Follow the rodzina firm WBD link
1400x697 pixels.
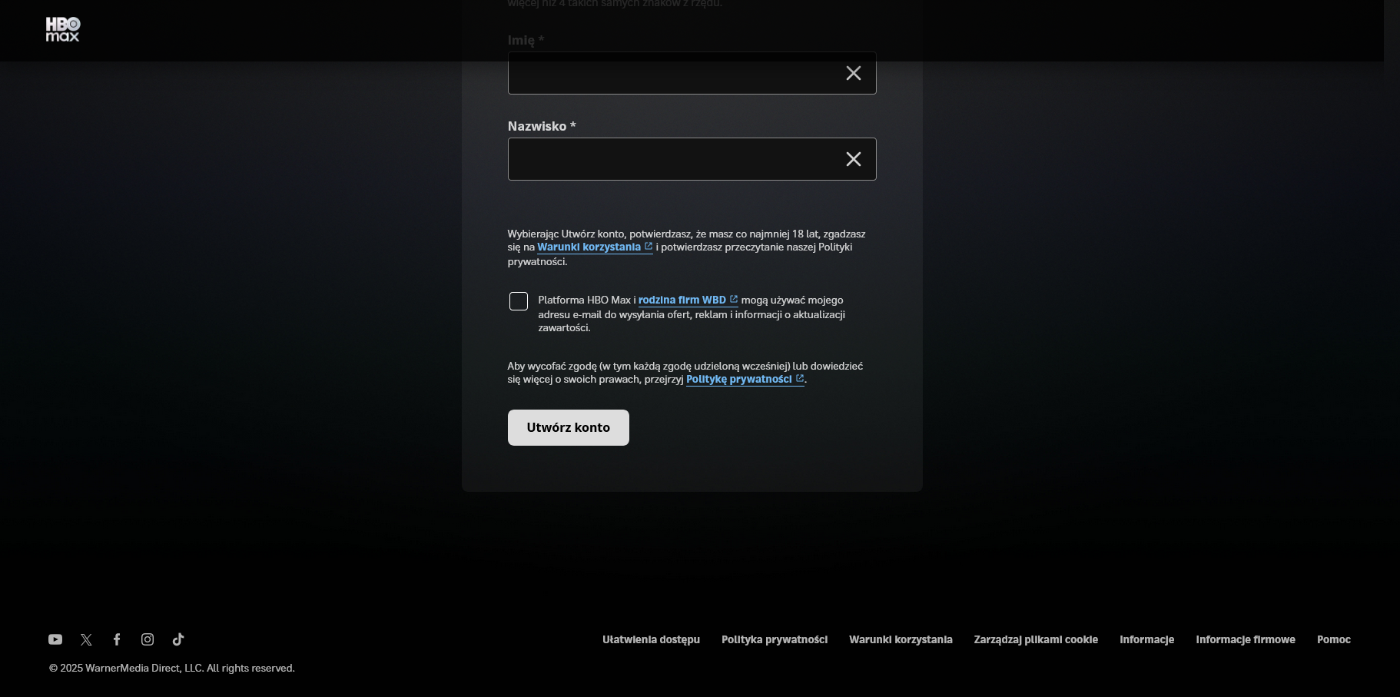tap(682, 300)
